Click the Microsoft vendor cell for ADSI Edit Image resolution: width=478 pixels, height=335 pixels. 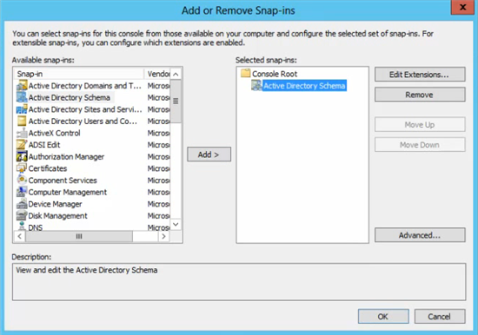(158, 145)
